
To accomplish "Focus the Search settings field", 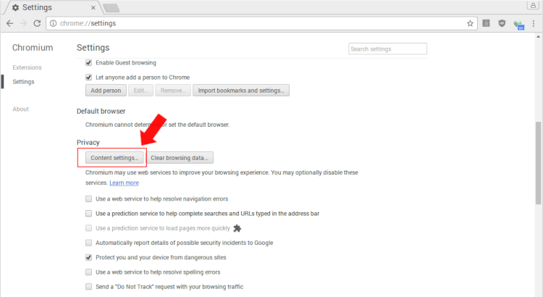I will [x=387, y=49].
